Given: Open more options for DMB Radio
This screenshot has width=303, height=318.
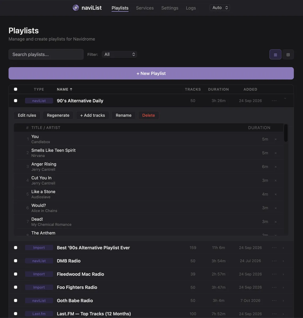Looking at the screenshot, I should click(x=274, y=261).
